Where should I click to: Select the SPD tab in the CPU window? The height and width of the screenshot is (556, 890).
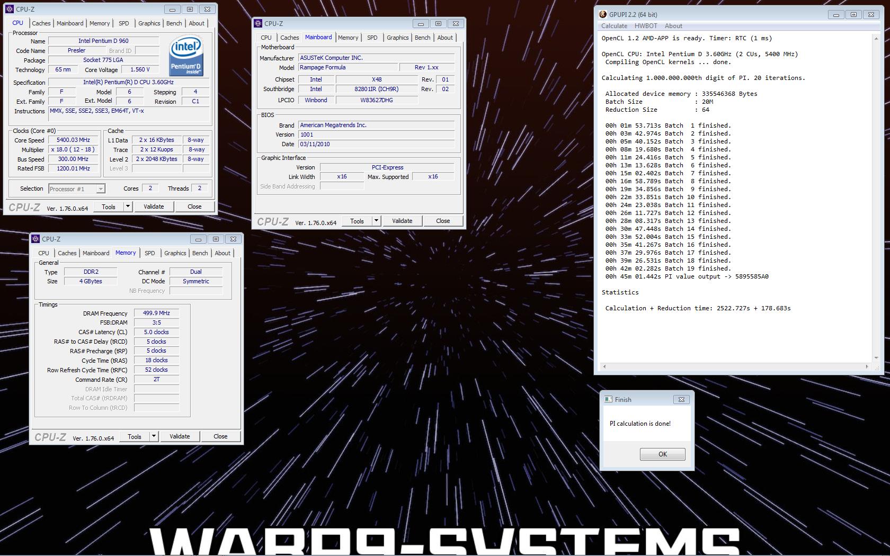[123, 23]
